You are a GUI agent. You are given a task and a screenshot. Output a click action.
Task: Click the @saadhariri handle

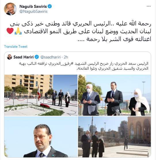(x=51, y=57)
